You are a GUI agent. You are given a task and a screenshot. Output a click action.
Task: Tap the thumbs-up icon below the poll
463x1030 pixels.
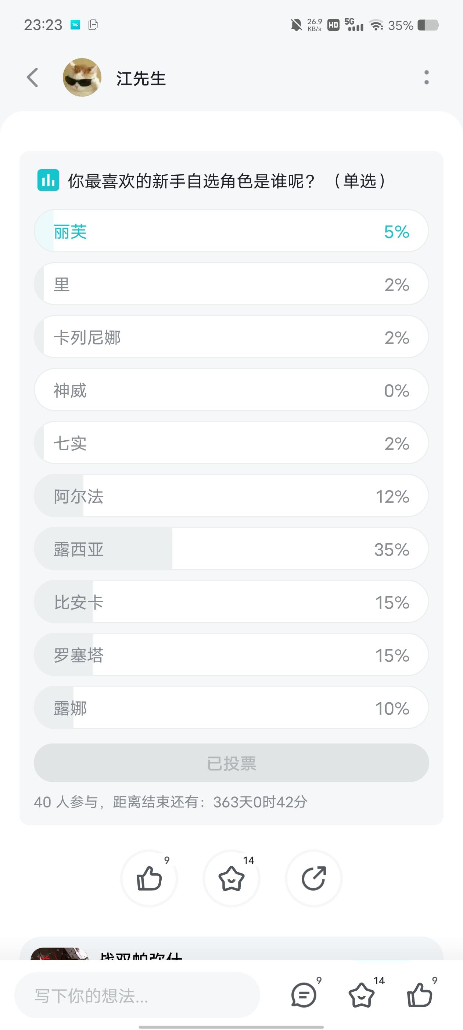pyautogui.click(x=149, y=878)
